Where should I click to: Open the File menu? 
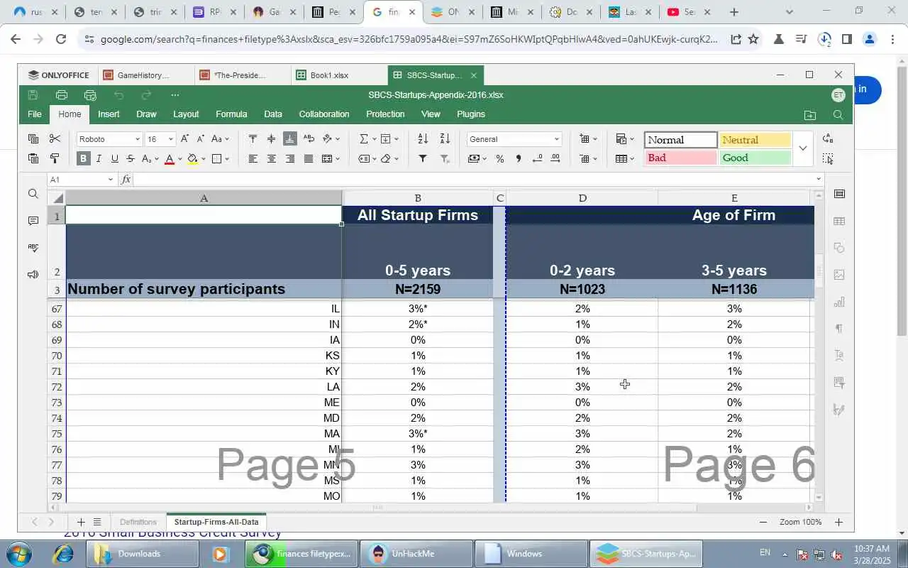point(34,114)
